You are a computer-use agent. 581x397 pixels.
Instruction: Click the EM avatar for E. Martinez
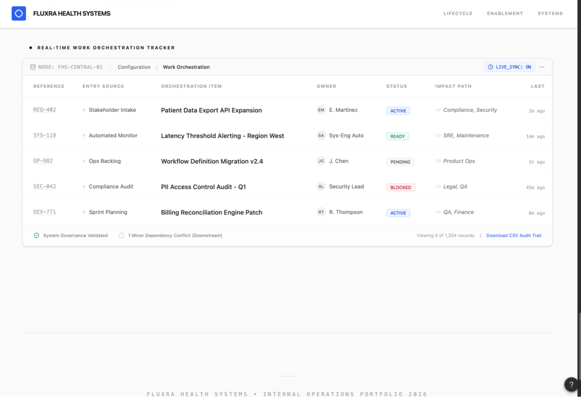[x=321, y=110]
